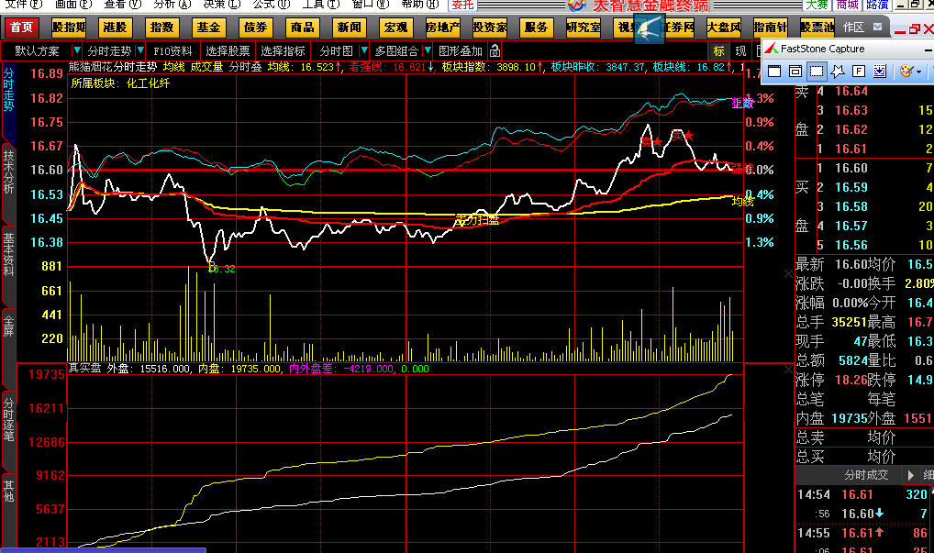Open the 股指期 toolbar button
The width and height of the screenshot is (934, 553).
click(69, 28)
